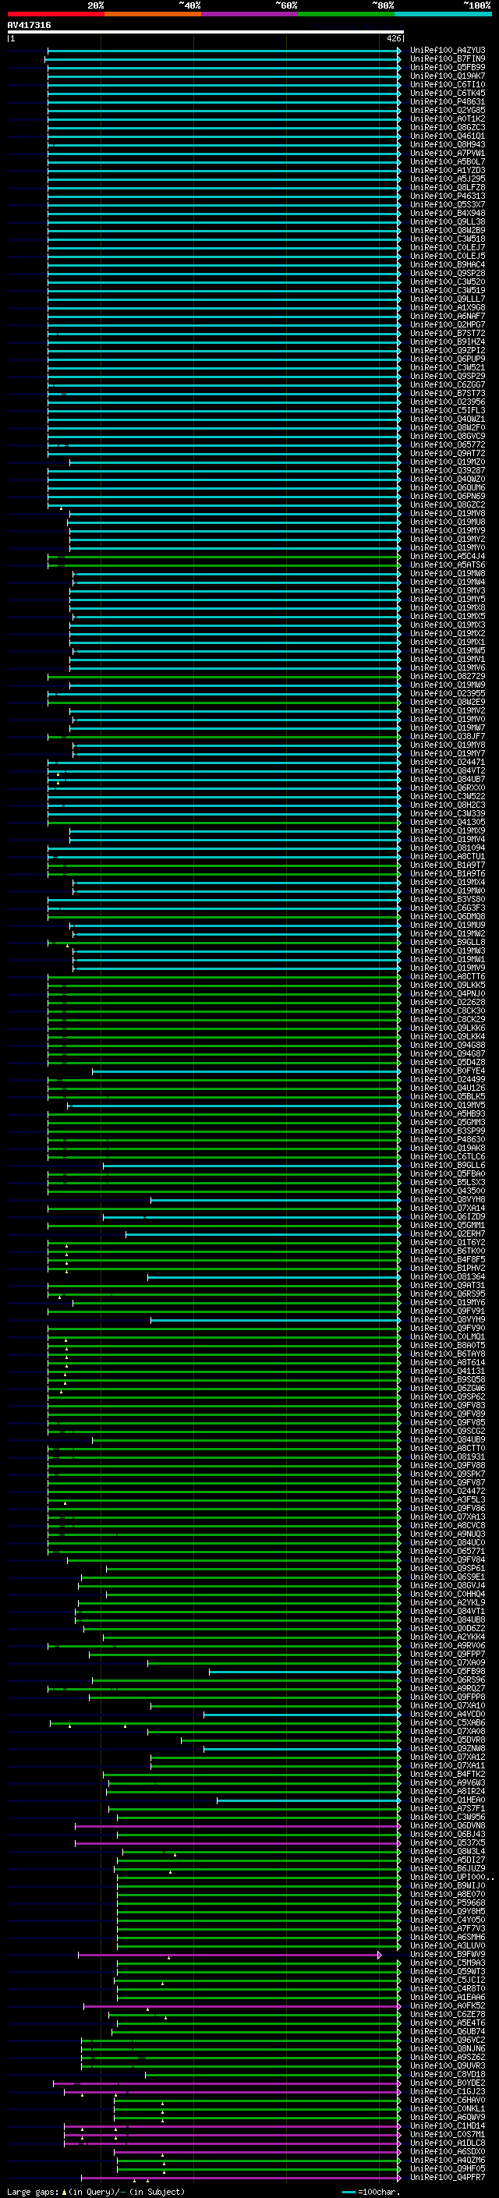Select label UniRef100_B9HAC4
This screenshot has height=2198, width=499.
(447, 264)
